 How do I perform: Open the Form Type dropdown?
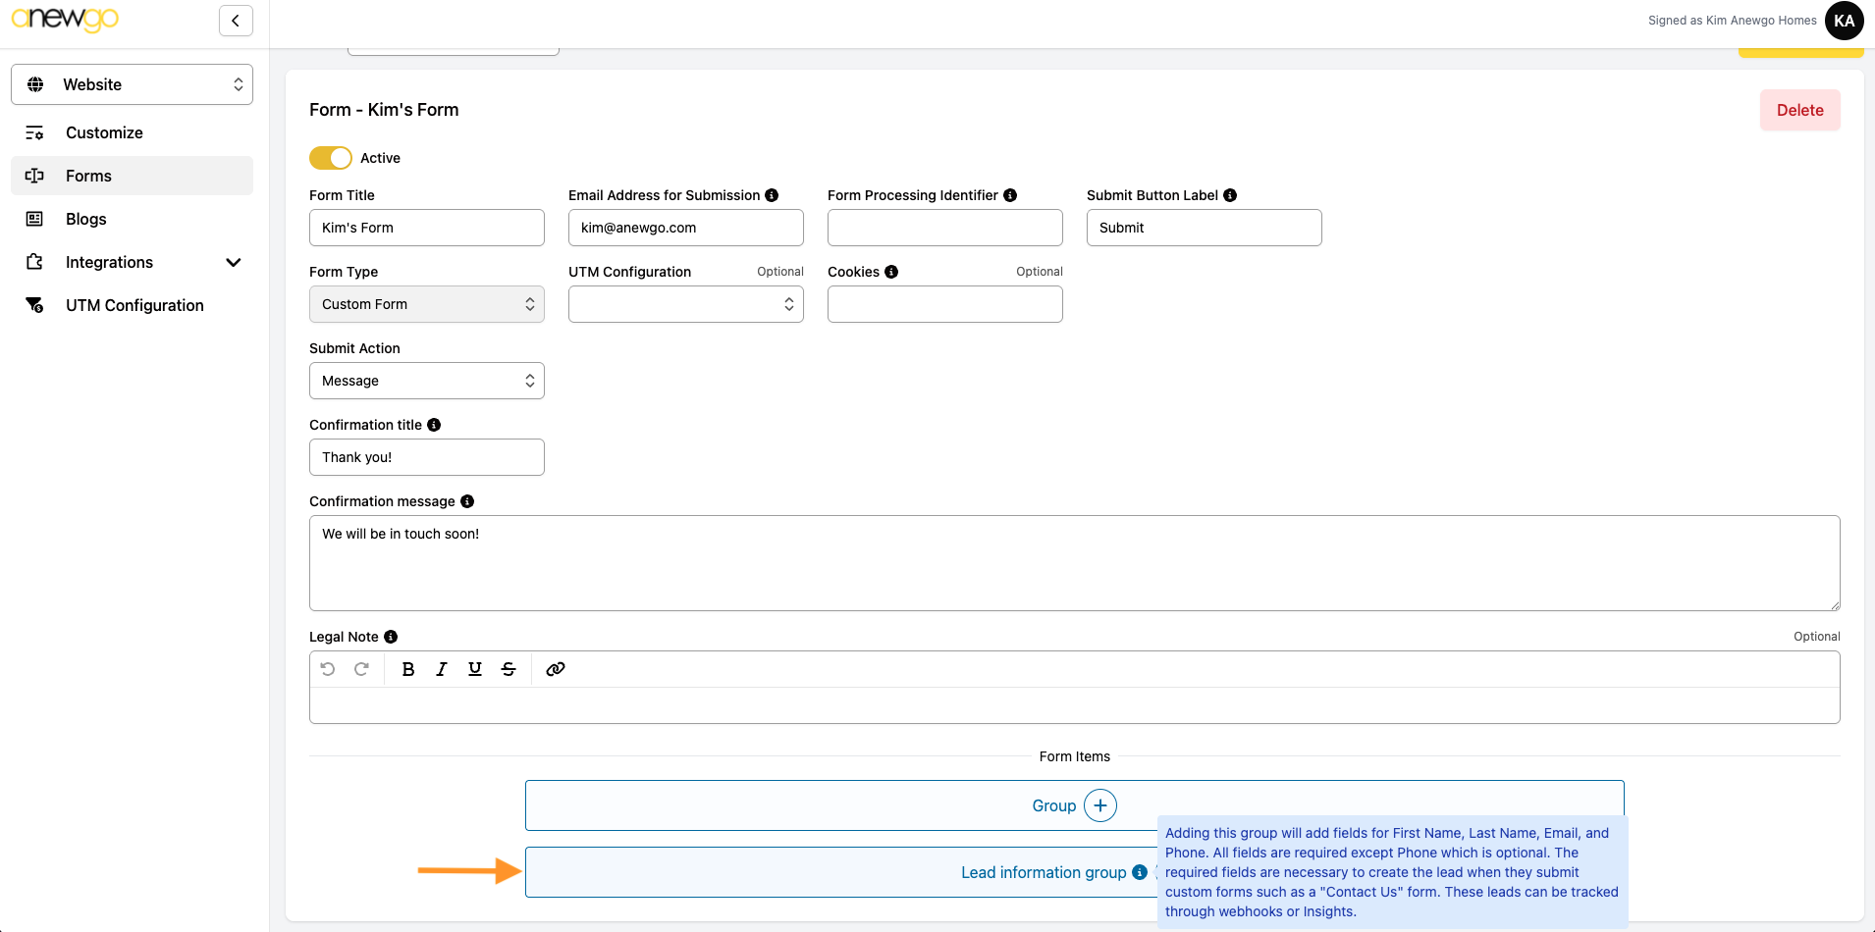click(x=426, y=304)
